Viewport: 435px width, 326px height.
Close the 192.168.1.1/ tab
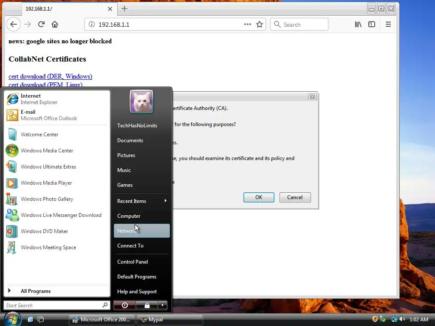pyautogui.click(x=110, y=9)
